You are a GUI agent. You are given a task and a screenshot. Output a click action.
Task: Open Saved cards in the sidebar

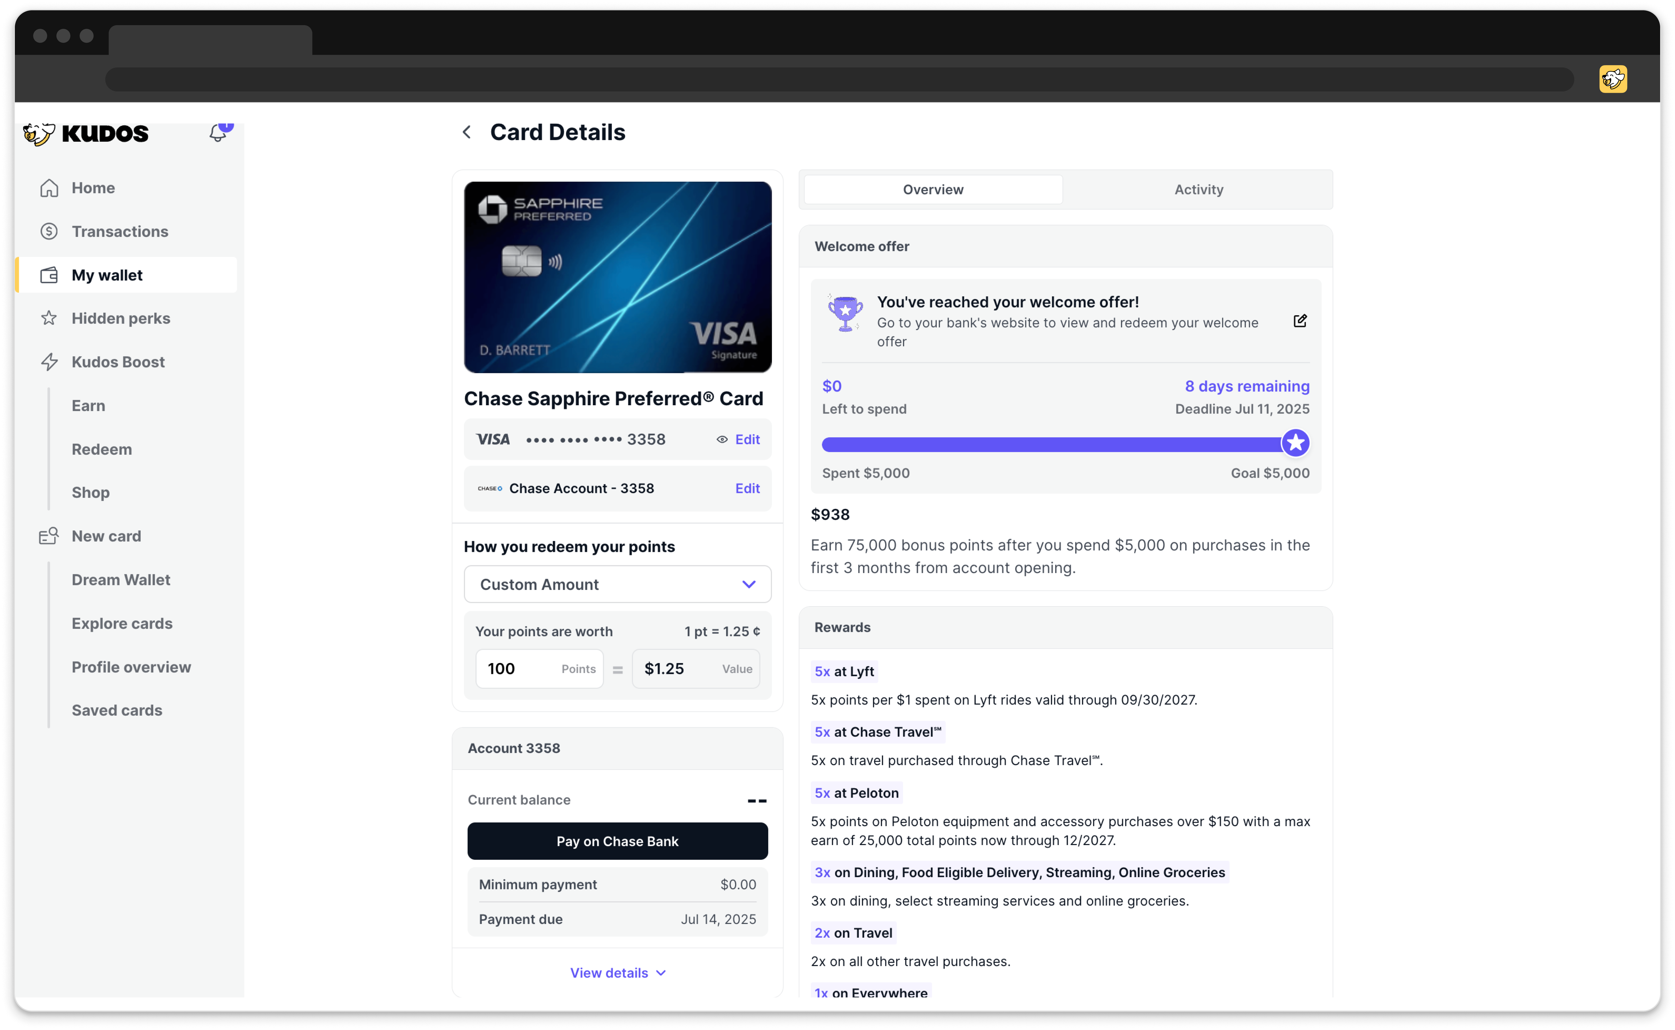click(117, 710)
